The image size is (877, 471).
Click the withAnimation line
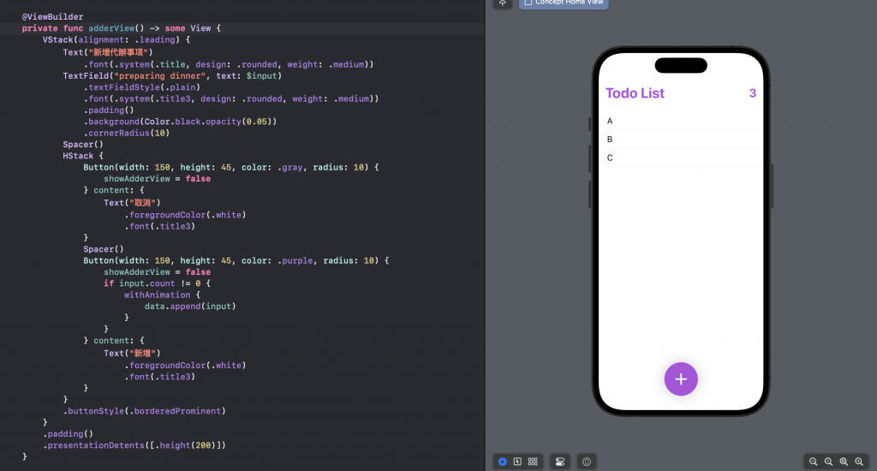click(x=162, y=295)
